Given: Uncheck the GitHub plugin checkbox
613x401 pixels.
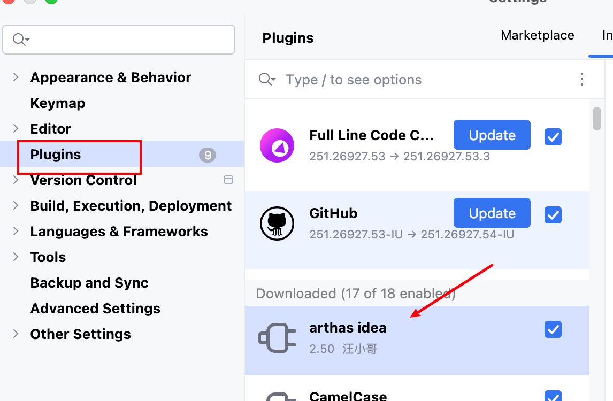Looking at the screenshot, I should [x=553, y=215].
